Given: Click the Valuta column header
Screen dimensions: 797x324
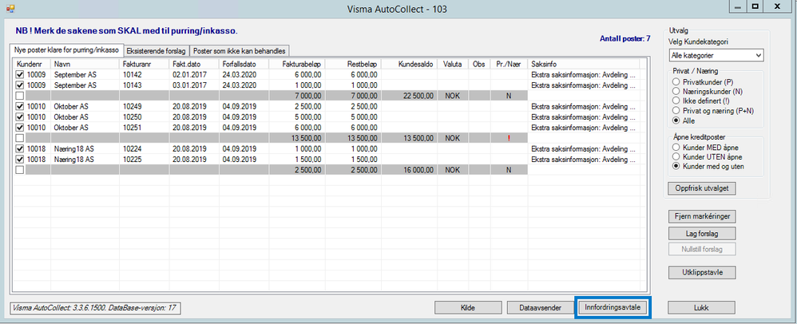Looking at the screenshot, I should click(453, 65).
